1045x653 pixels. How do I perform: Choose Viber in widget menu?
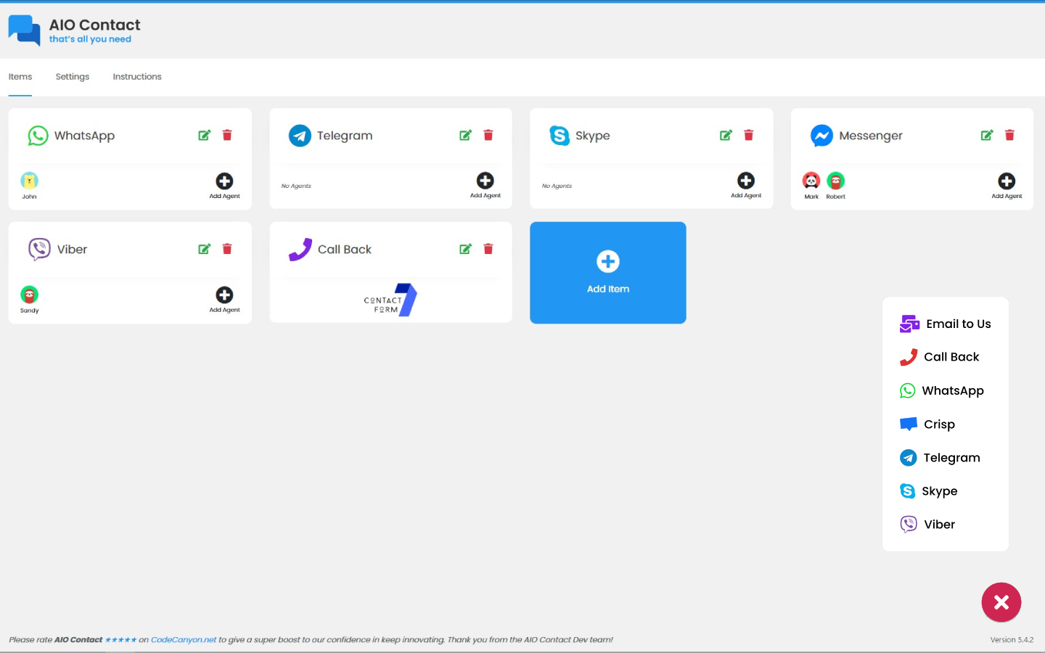927,525
